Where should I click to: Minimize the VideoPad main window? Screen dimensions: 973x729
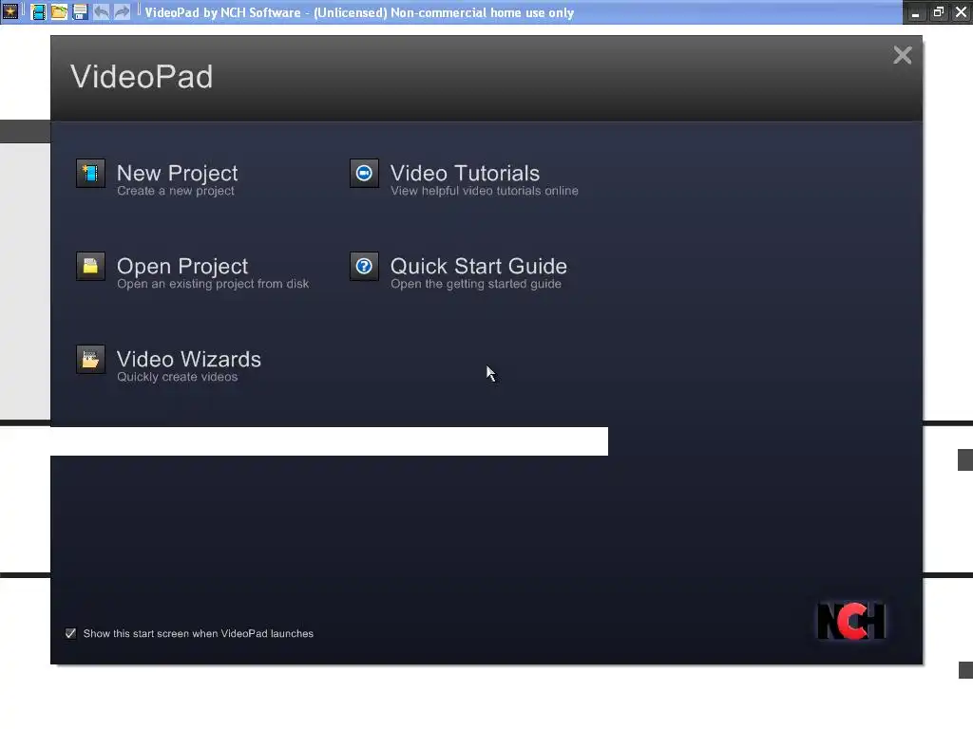[x=915, y=12]
